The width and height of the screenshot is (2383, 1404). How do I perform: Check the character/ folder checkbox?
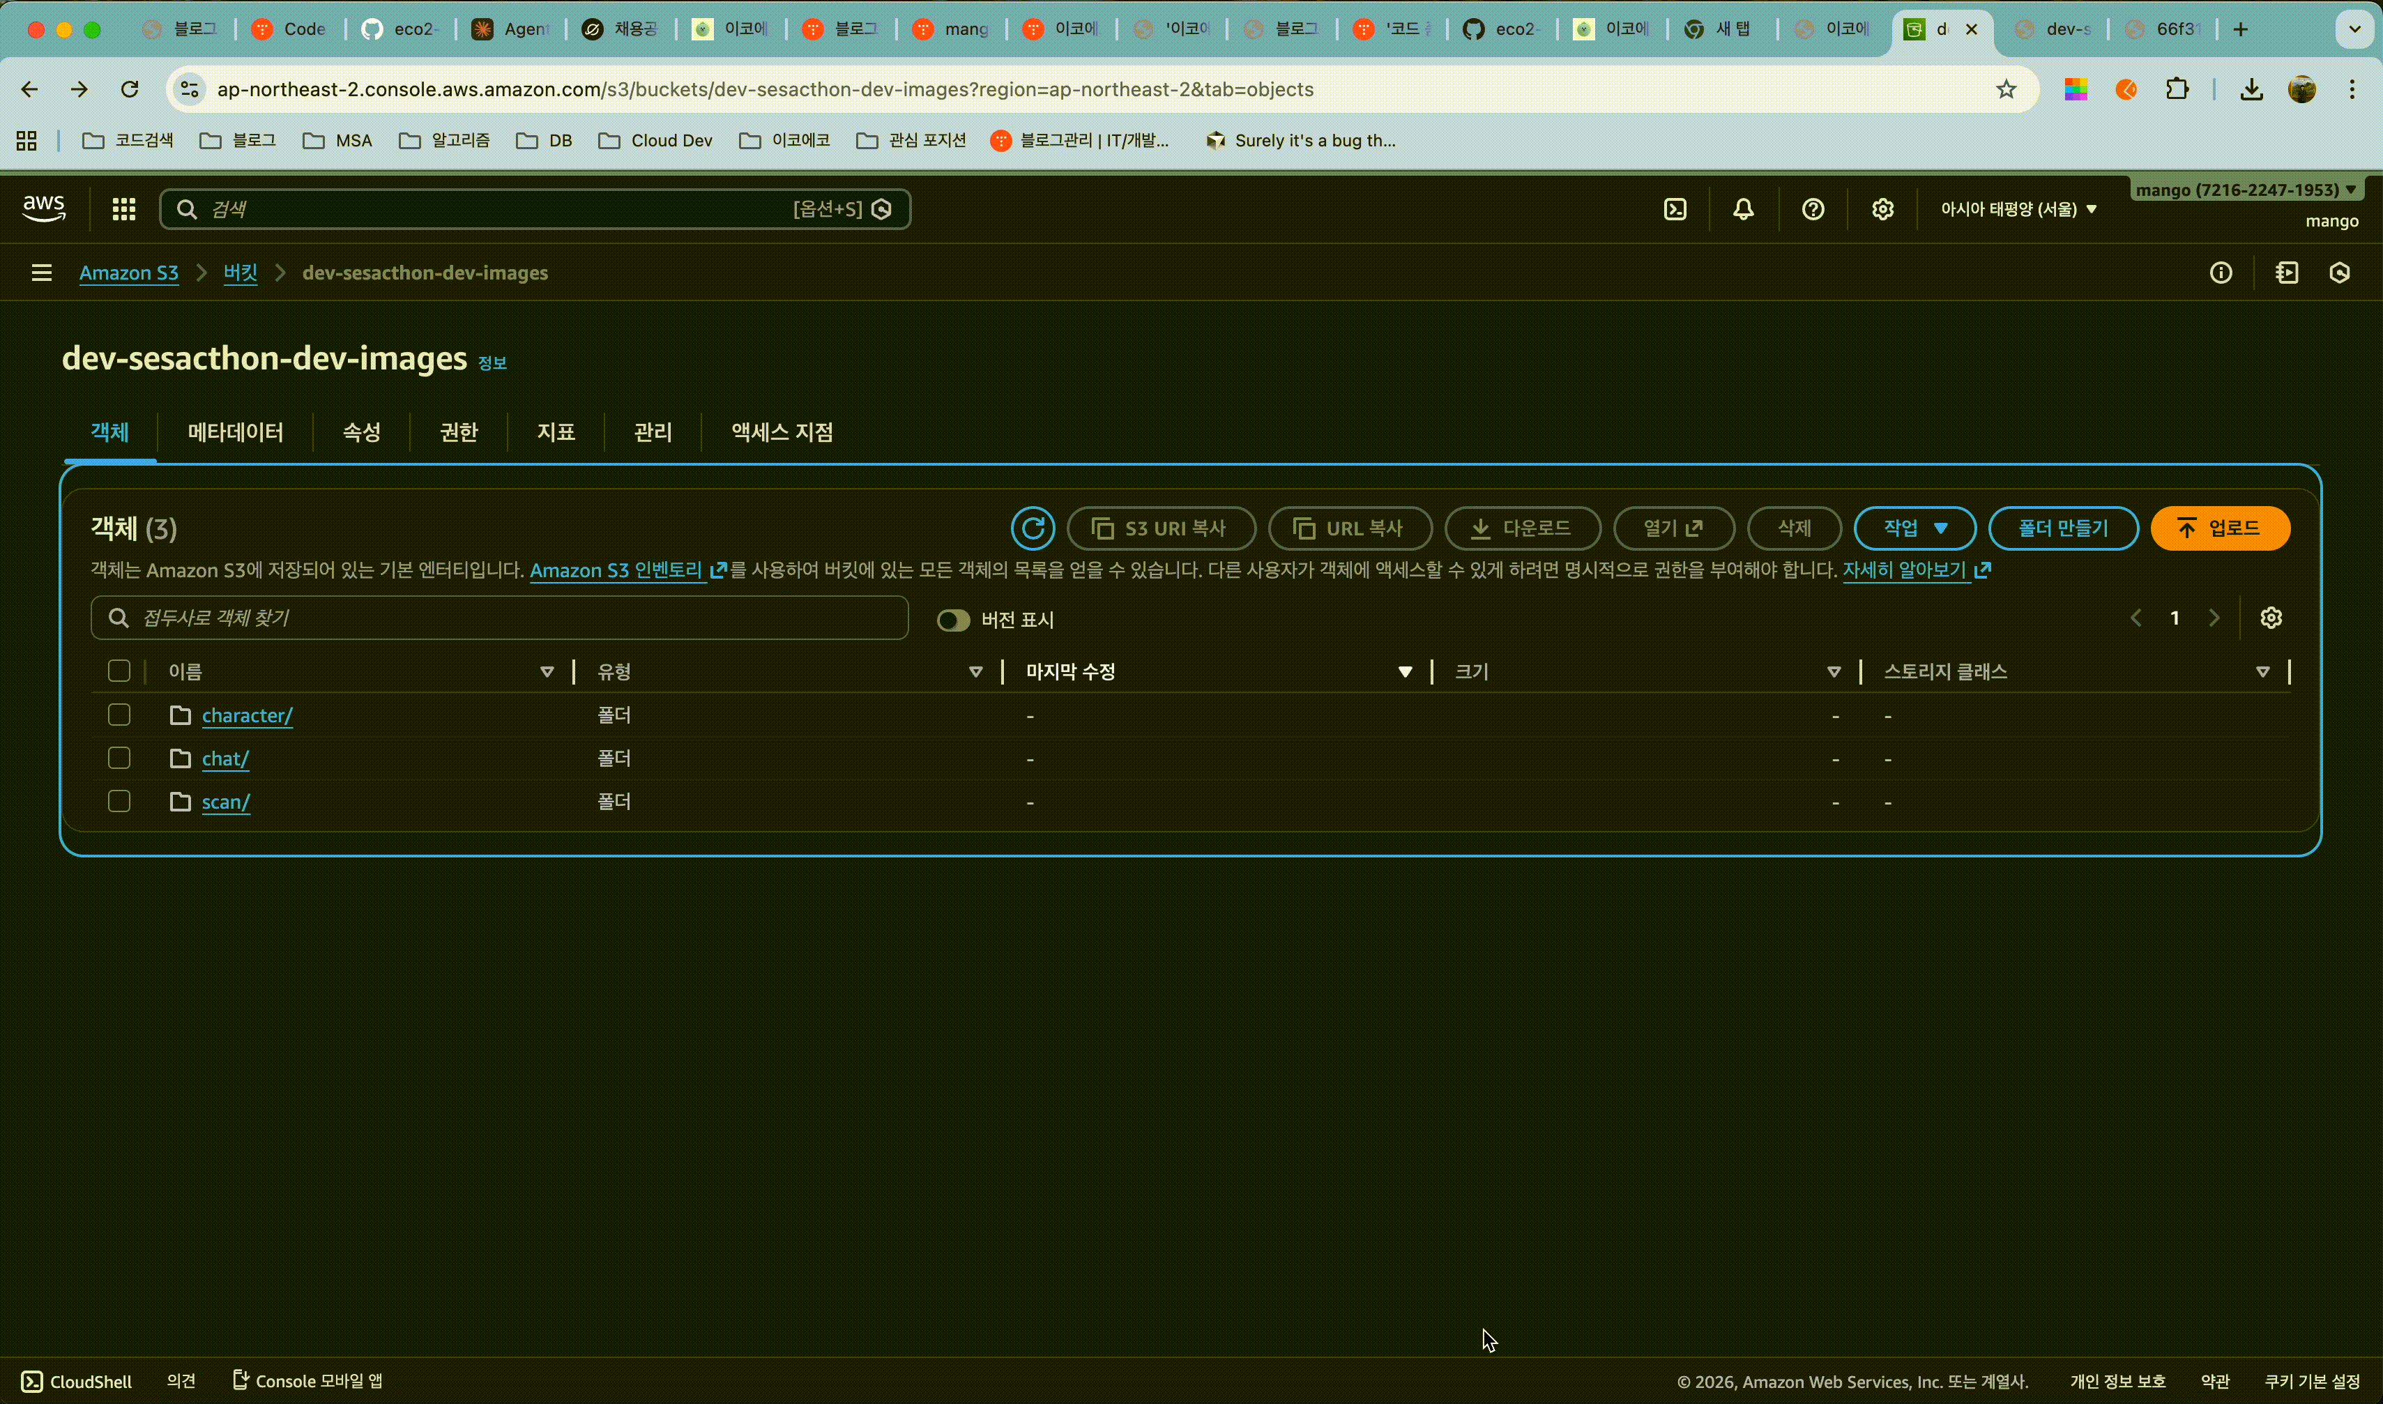pyautogui.click(x=119, y=715)
